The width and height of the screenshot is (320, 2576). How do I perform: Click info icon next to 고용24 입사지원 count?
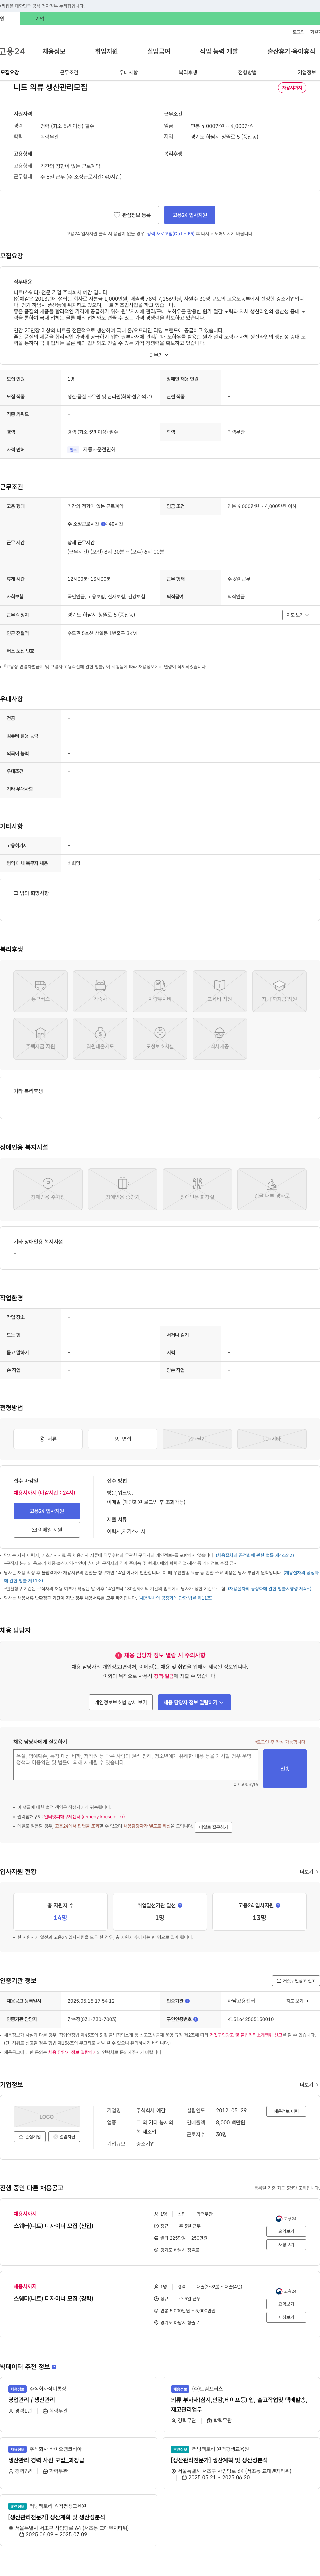[278, 1905]
